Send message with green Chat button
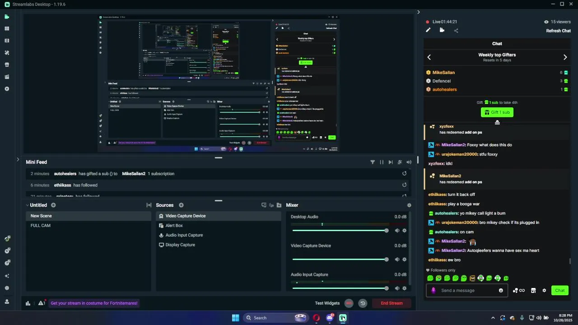The width and height of the screenshot is (578, 325). [560, 290]
